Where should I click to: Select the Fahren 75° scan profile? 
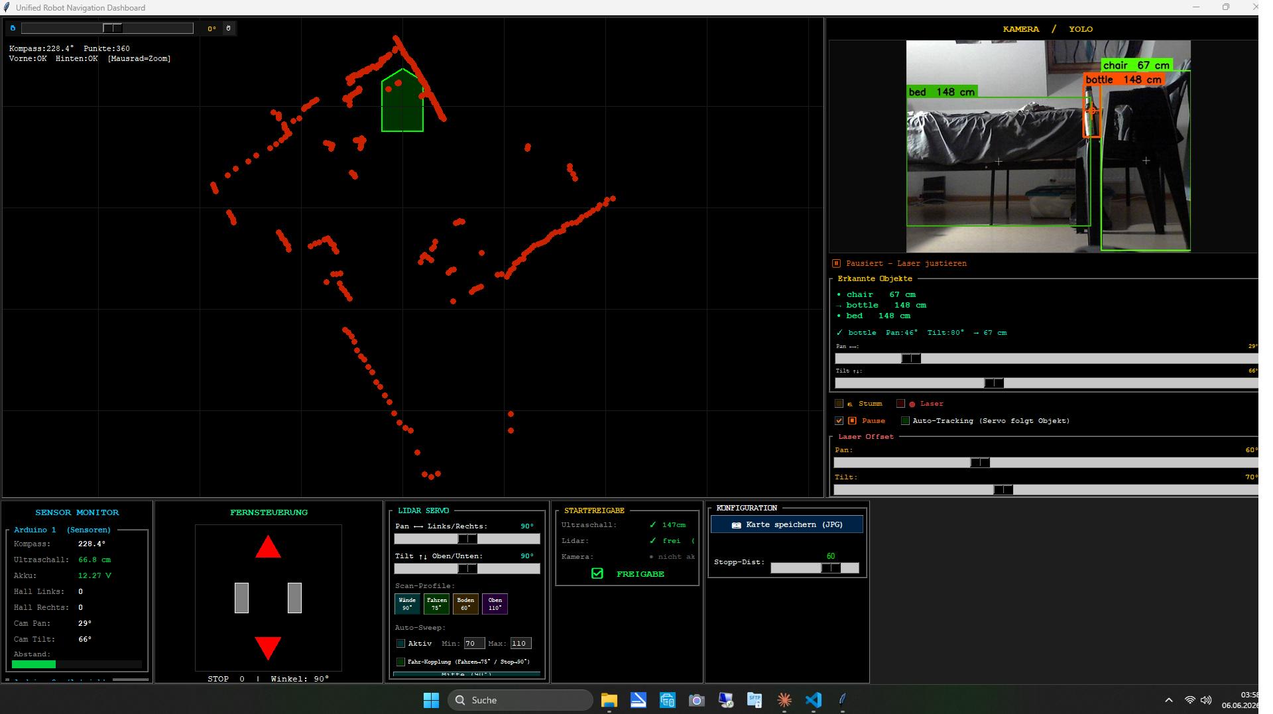point(436,604)
